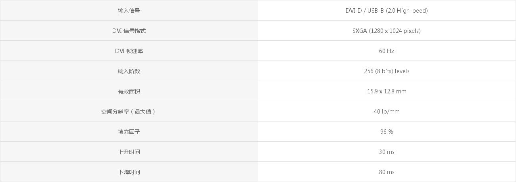Select the 80 ms fall time value

pos(387,172)
